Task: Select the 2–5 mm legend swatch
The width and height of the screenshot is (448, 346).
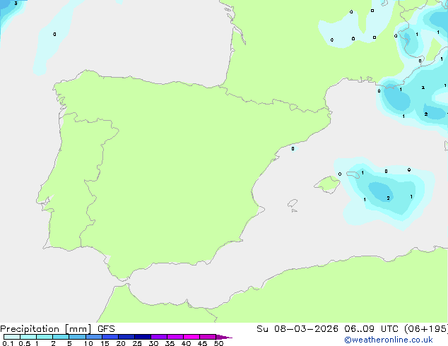Action: [x=61, y=337]
